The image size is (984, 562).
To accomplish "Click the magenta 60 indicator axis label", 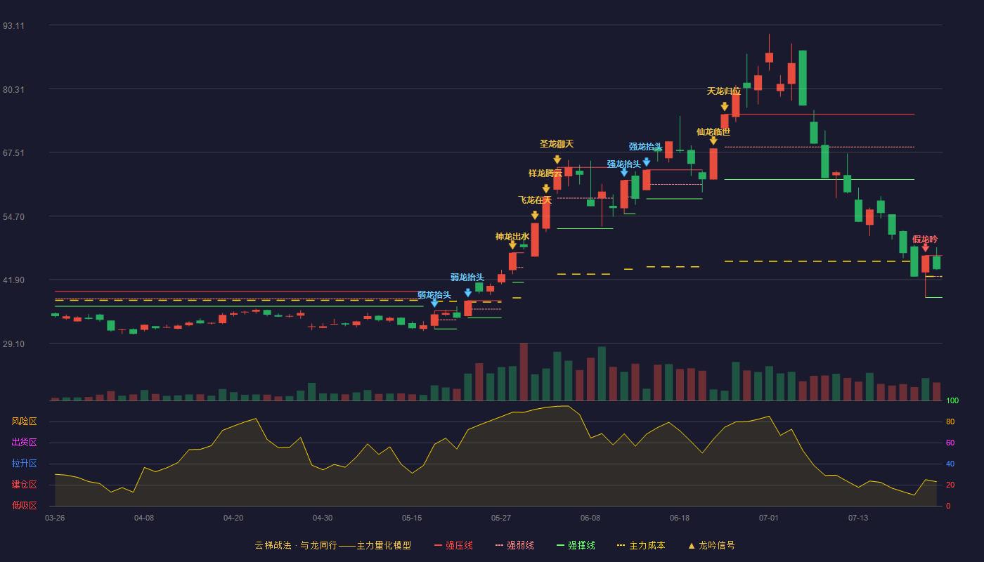I will (x=950, y=443).
